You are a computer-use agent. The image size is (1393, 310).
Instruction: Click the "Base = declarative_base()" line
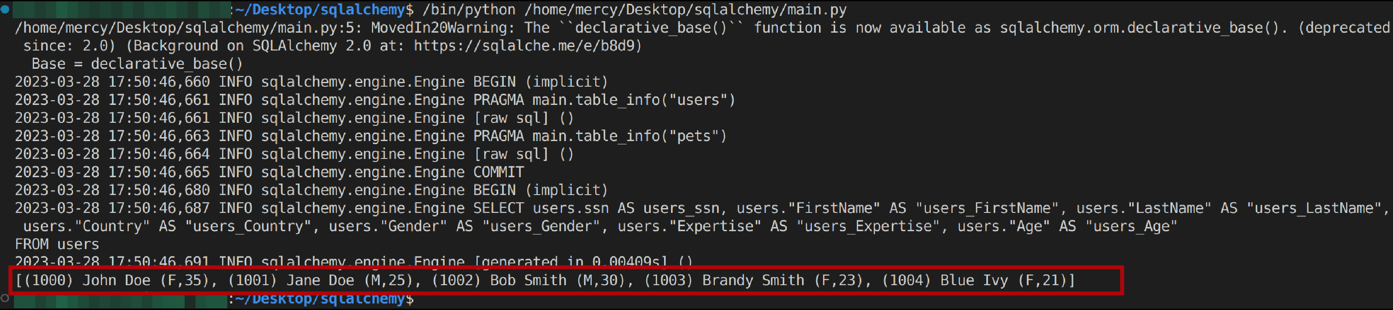137,64
